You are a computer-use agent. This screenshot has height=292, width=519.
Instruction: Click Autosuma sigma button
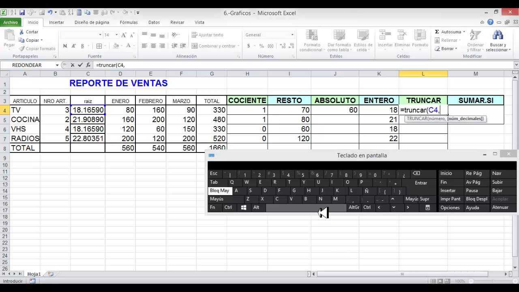450,32
